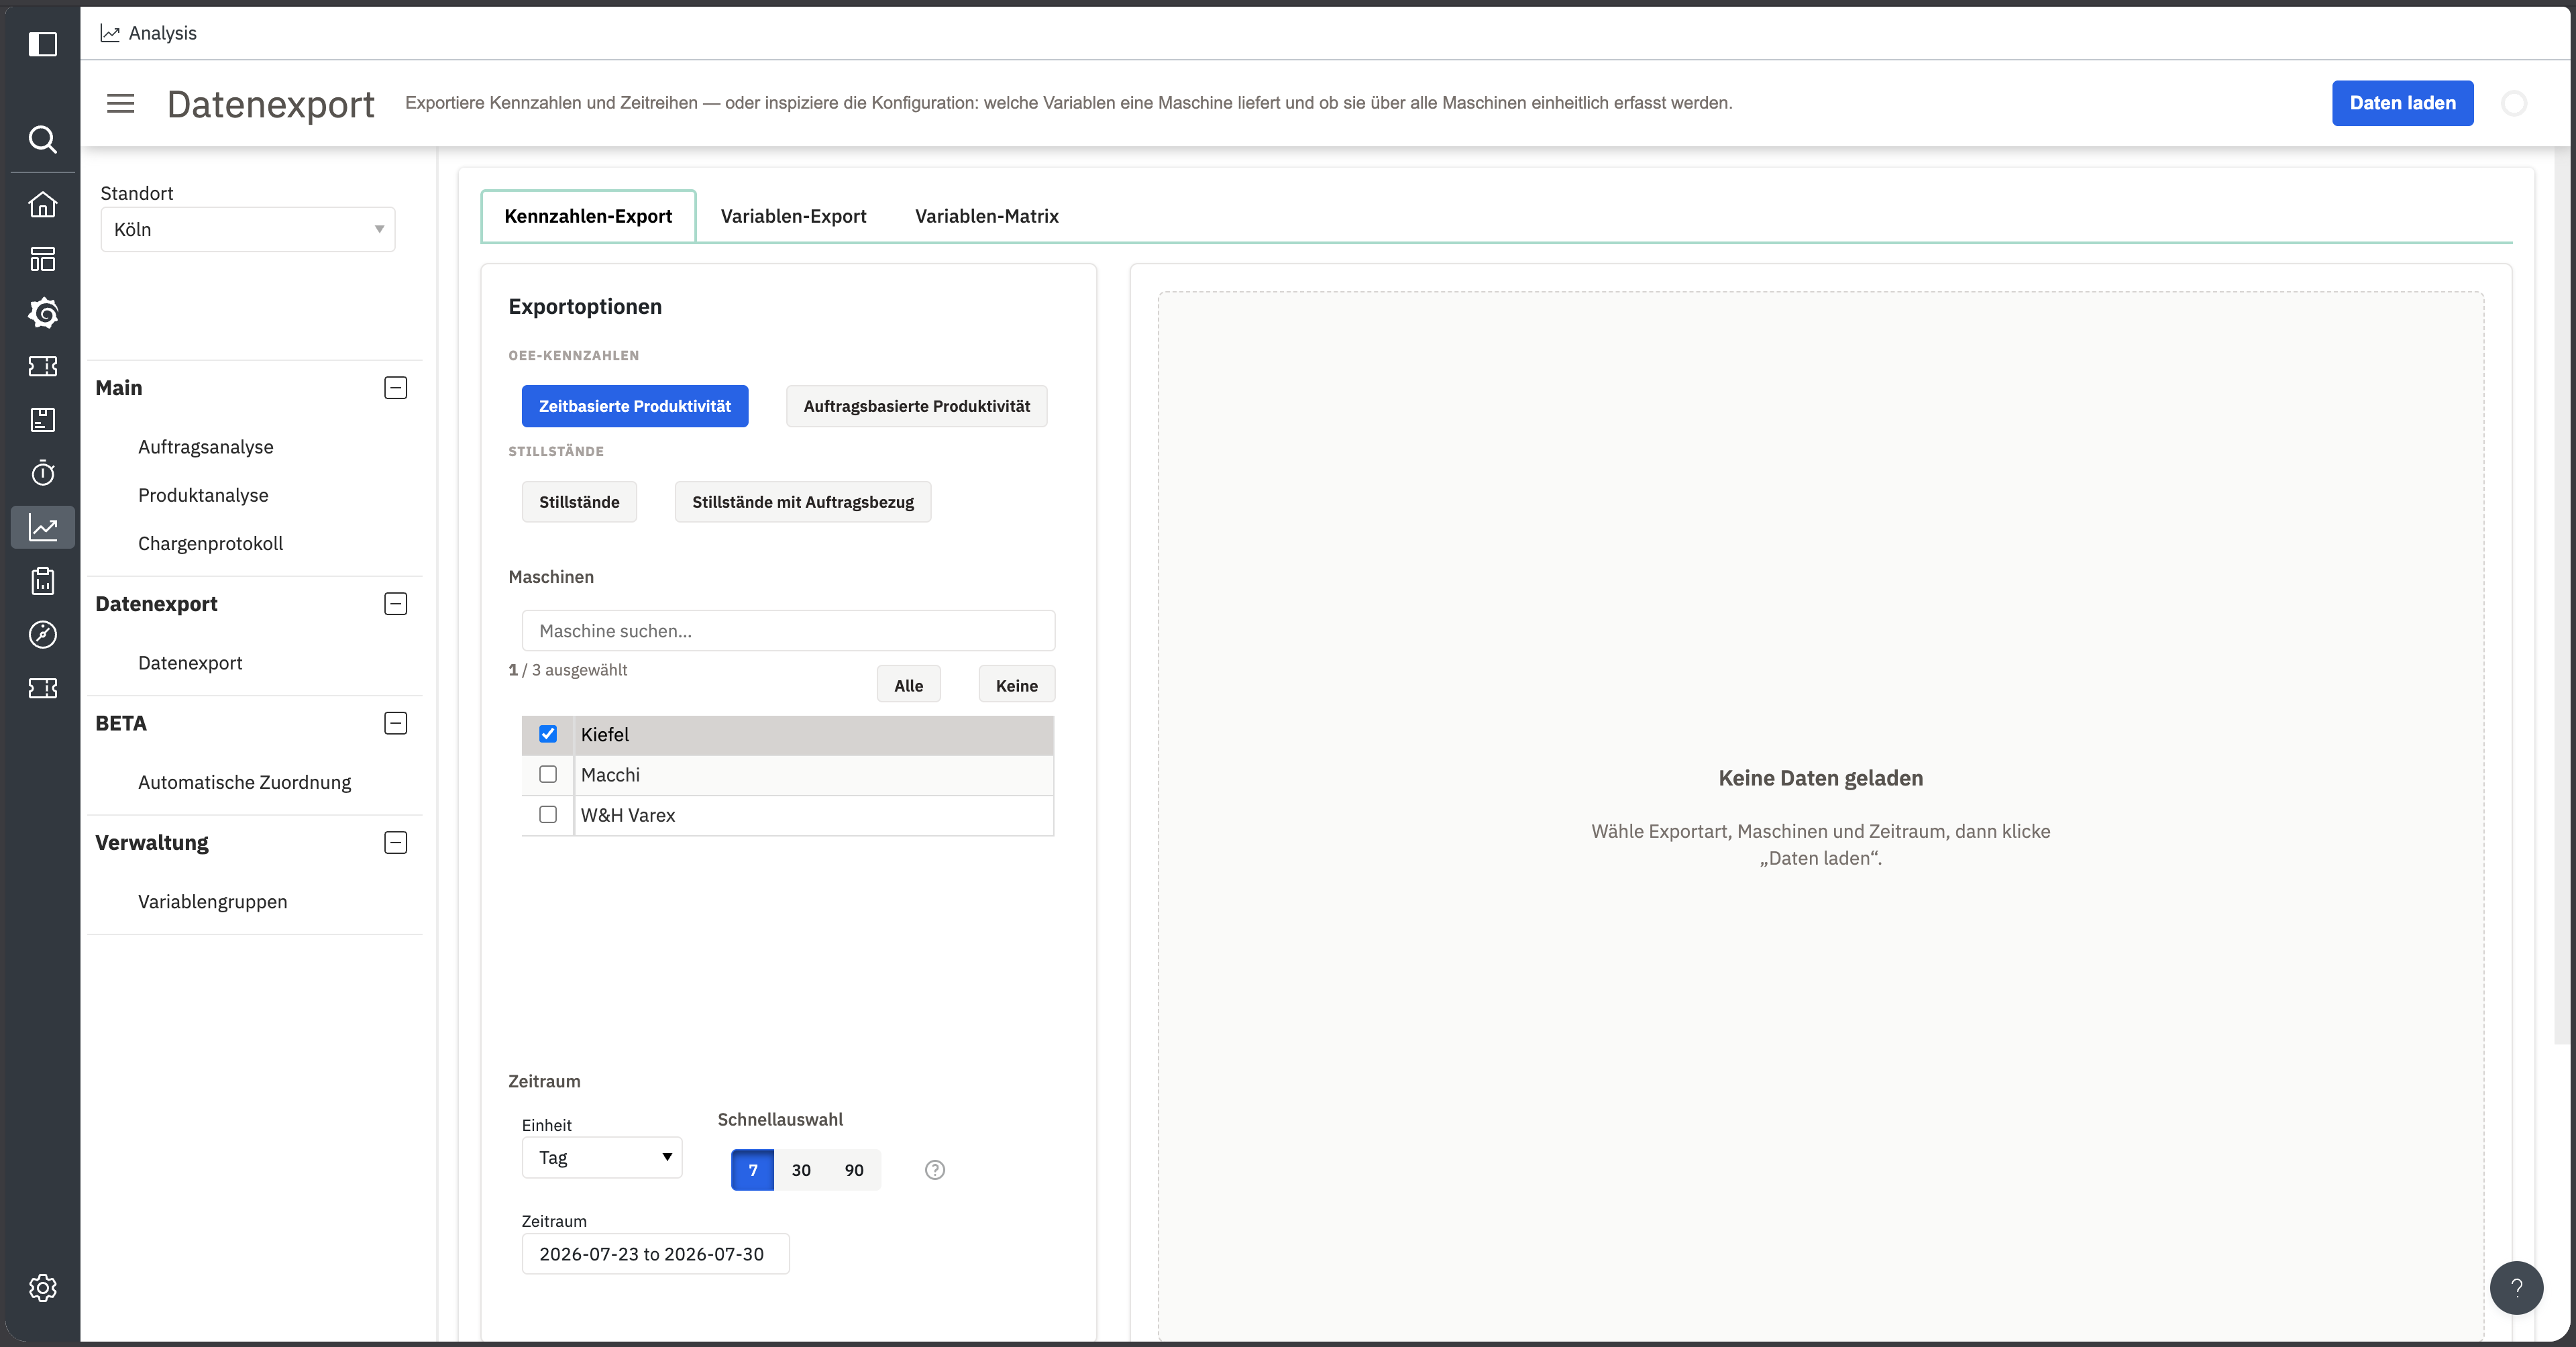
Task: Open the save disk icon in sidebar
Action: (x=42, y=420)
